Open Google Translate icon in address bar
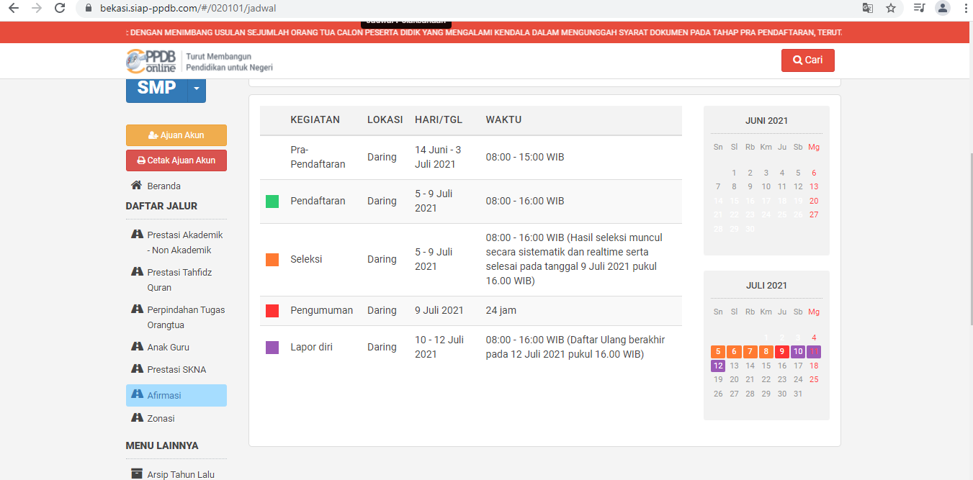973x480 pixels. pos(868,9)
